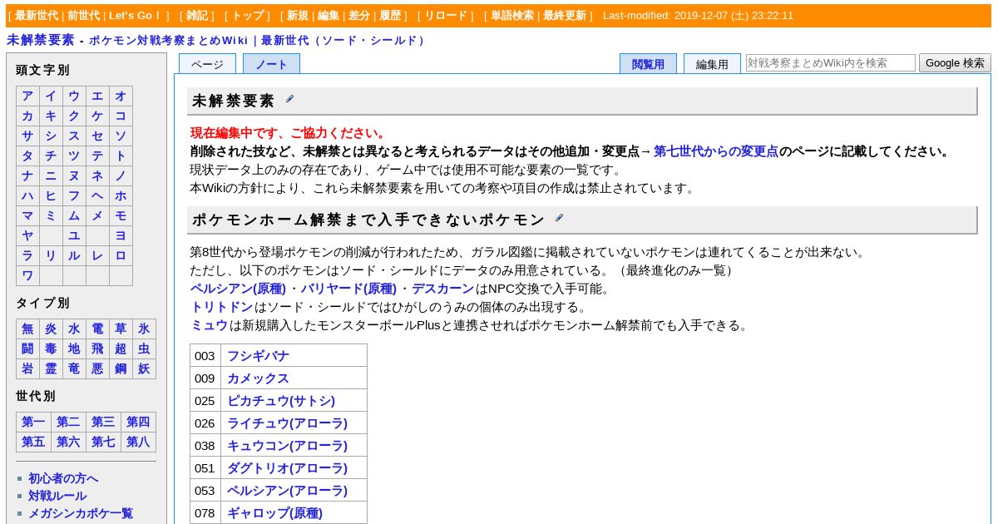Open the ミュウ link
Viewport: 998px width, 524px height.
pos(209,325)
